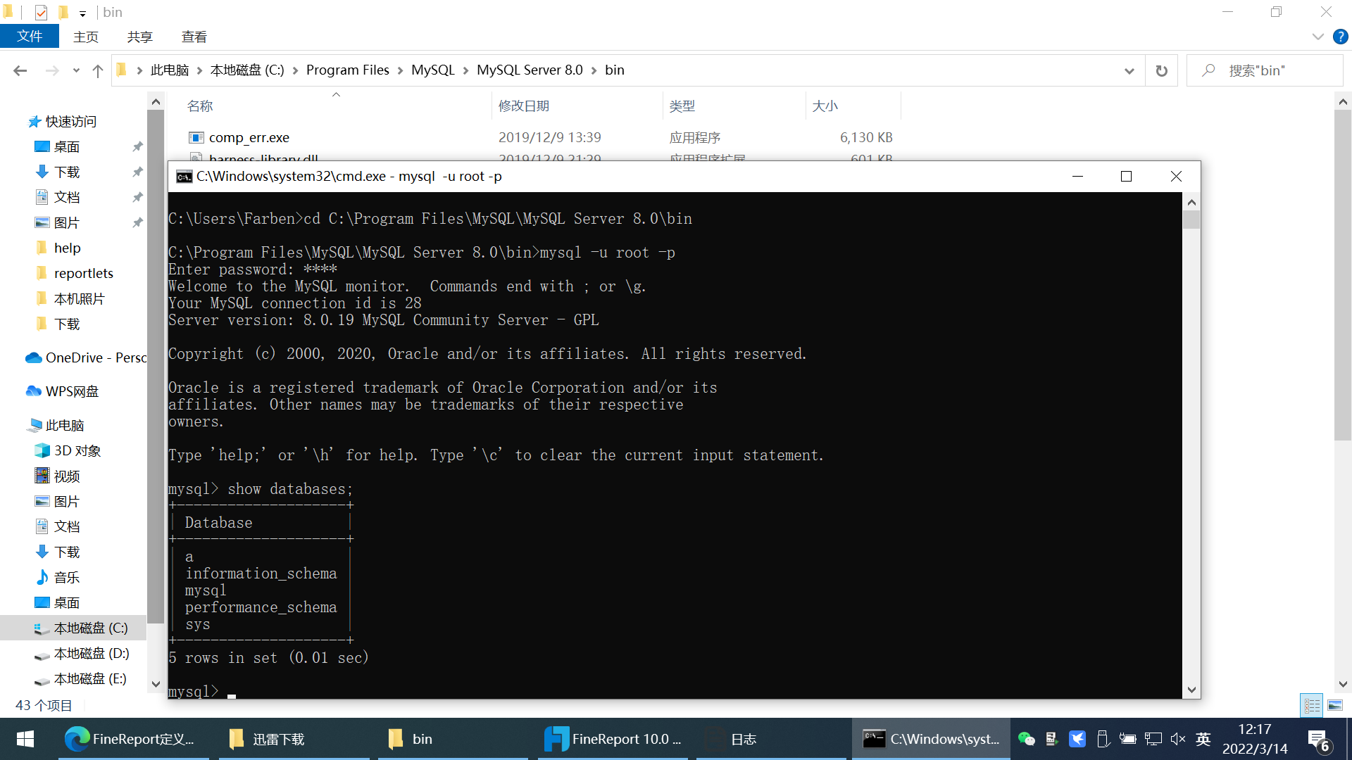The image size is (1352, 760).
Task: Switch to the 查看 ribbon tab
Action: (x=194, y=37)
